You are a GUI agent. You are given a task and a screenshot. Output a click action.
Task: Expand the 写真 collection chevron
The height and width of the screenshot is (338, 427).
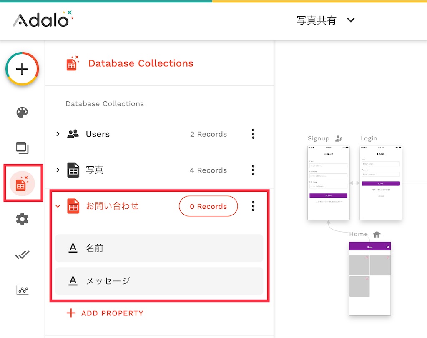[x=58, y=170]
